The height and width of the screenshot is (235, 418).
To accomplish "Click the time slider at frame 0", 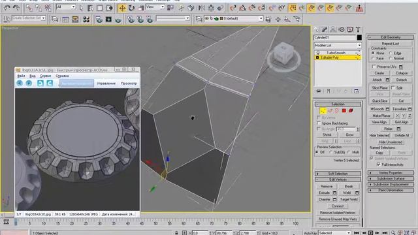I will point(16,222).
